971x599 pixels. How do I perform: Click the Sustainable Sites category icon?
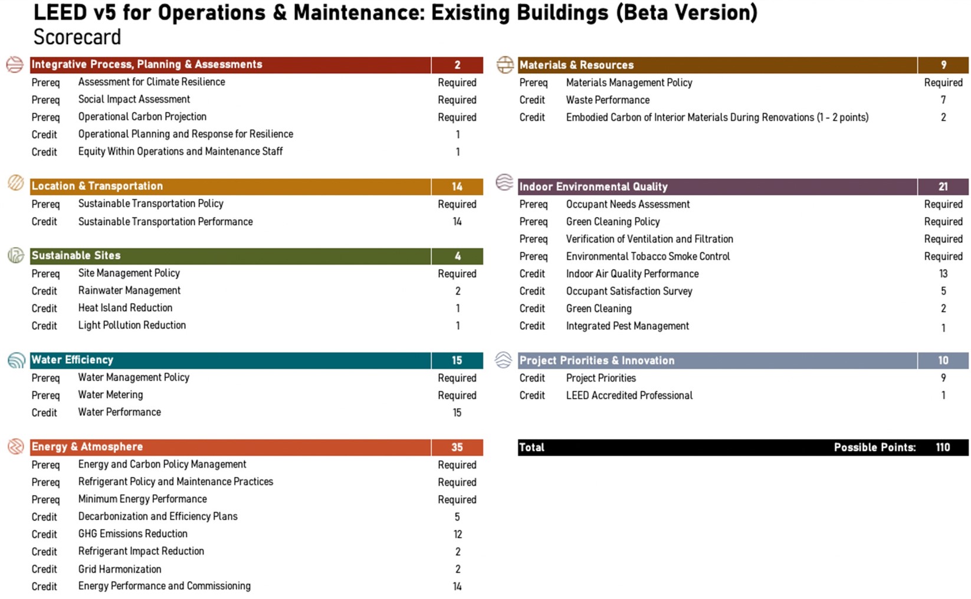(16, 255)
